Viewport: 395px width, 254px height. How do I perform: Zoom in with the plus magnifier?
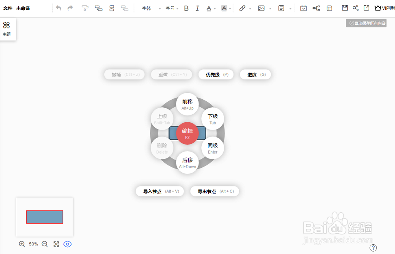coord(22,244)
